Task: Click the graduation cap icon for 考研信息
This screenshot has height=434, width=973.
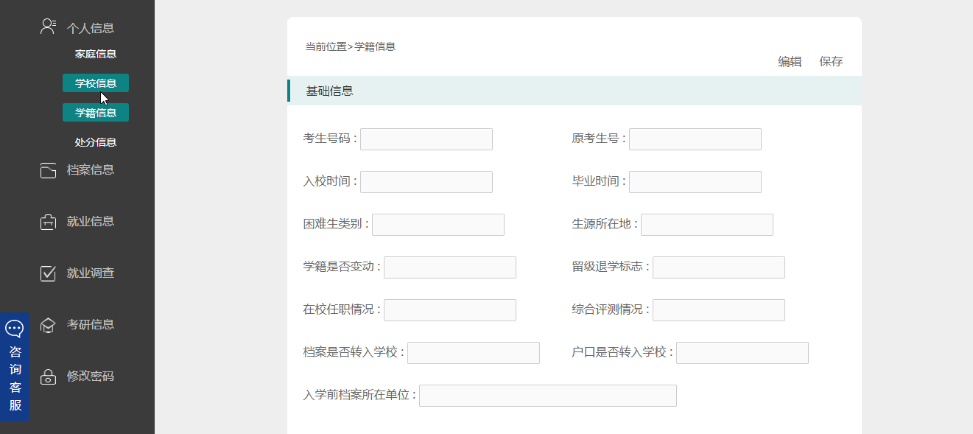Action: 48,325
